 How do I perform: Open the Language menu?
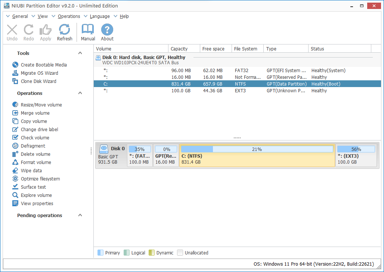(x=99, y=16)
